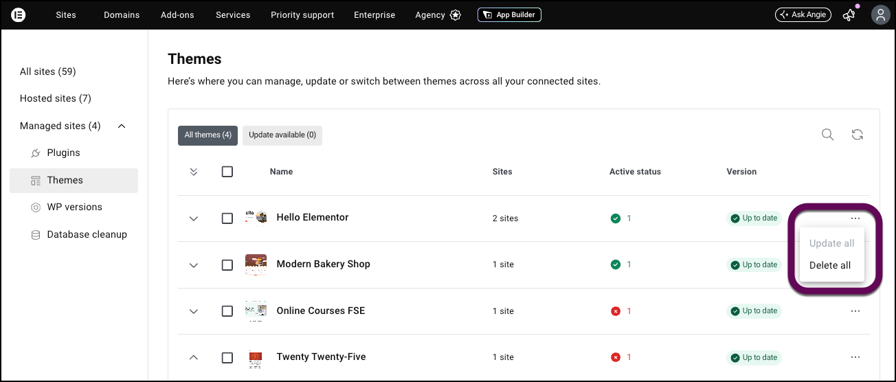Screen dimensions: 896x382
Task: Open the user account avatar
Action: click(880, 14)
